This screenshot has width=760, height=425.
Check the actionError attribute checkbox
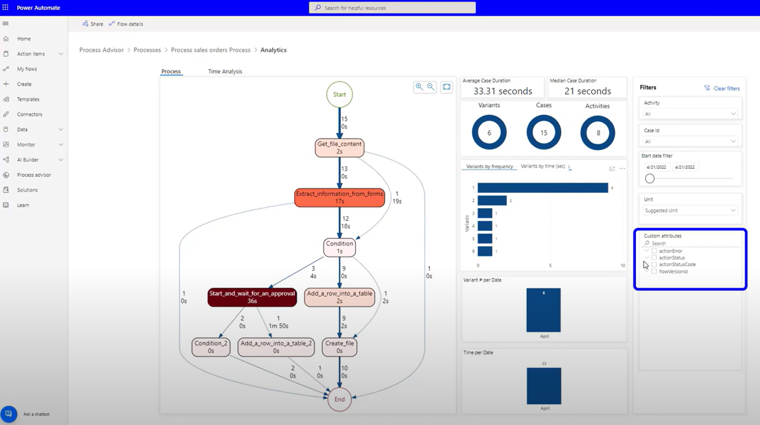pyautogui.click(x=654, y=251)
